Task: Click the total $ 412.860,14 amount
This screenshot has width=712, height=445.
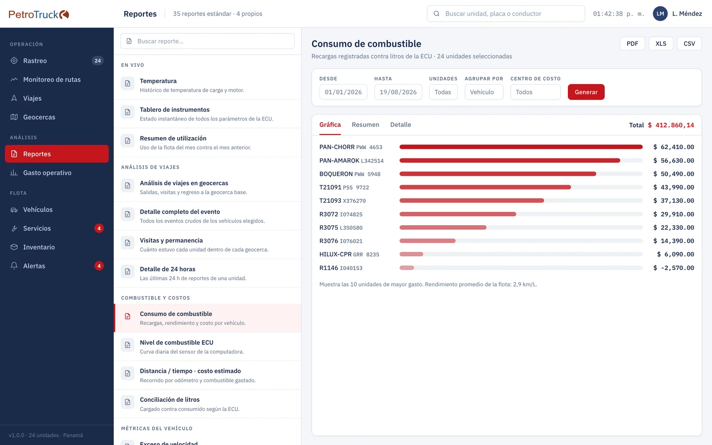Action: [x=671, y=125]
